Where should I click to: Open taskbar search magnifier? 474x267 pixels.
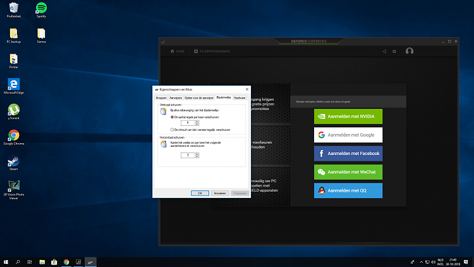coord(18,262)
